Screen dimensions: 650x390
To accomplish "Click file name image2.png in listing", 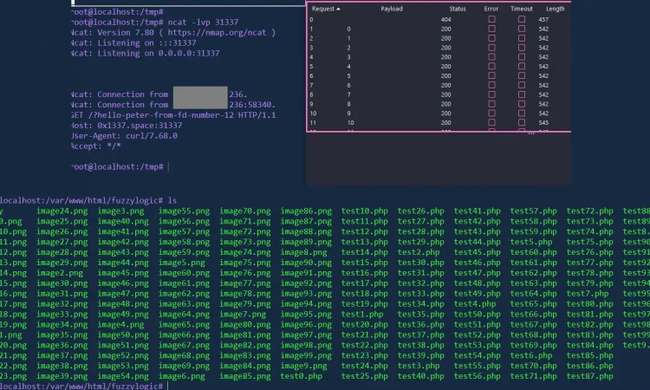I will [60, 273].
